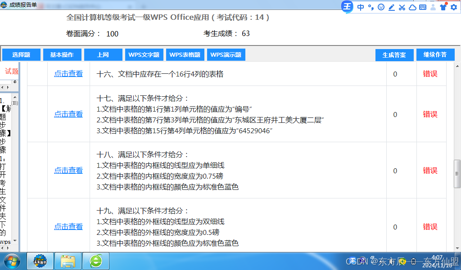Switch to the 基本操作 tab
Image resolution: width=461 pixels, height=270 pixels.
(x=62, y=55)
